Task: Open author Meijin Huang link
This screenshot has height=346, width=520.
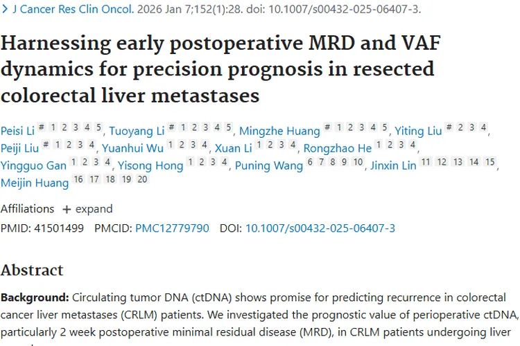Action: (35, 183)
